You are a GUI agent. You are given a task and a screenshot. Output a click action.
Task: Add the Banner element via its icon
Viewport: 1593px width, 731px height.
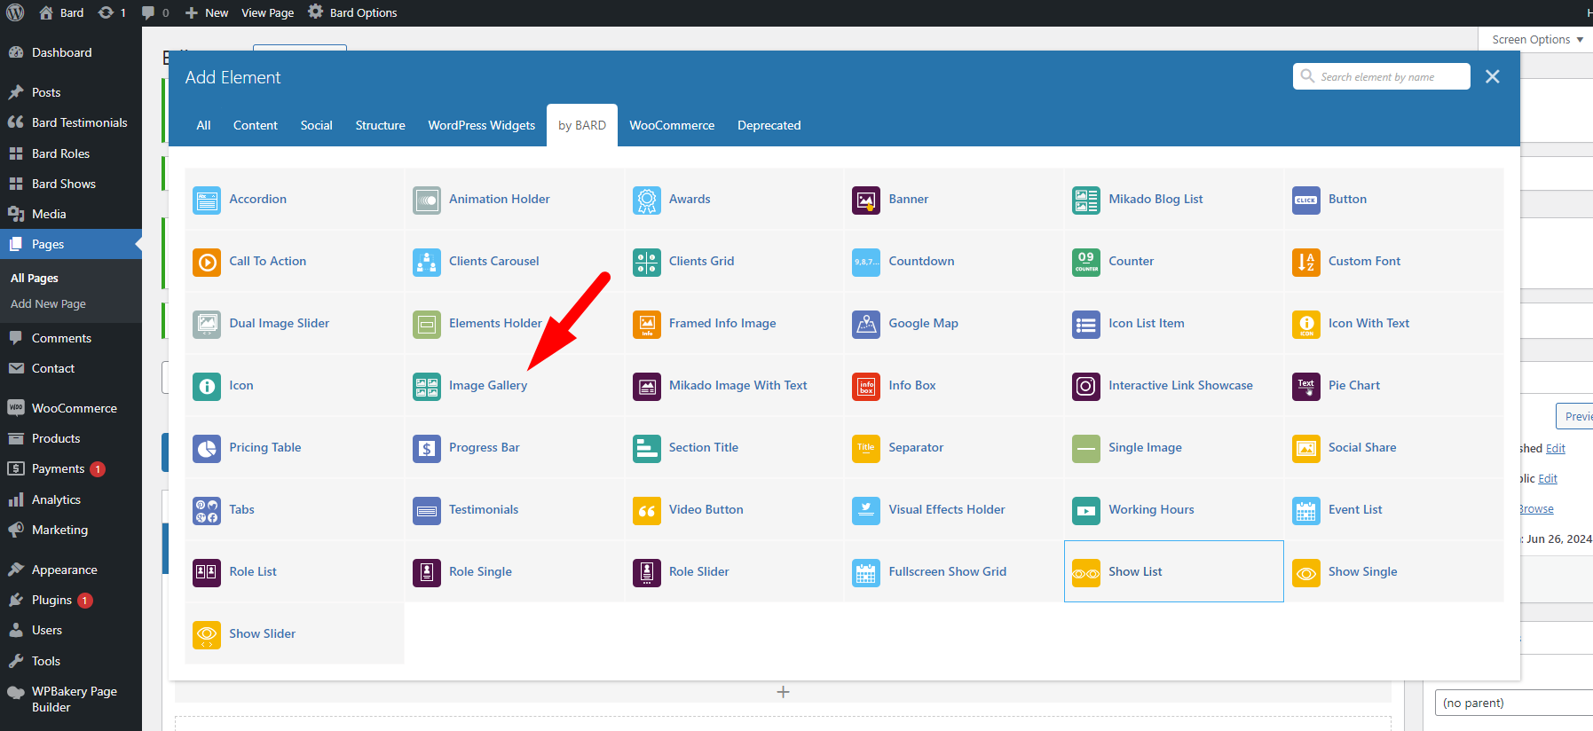[866, 200]
